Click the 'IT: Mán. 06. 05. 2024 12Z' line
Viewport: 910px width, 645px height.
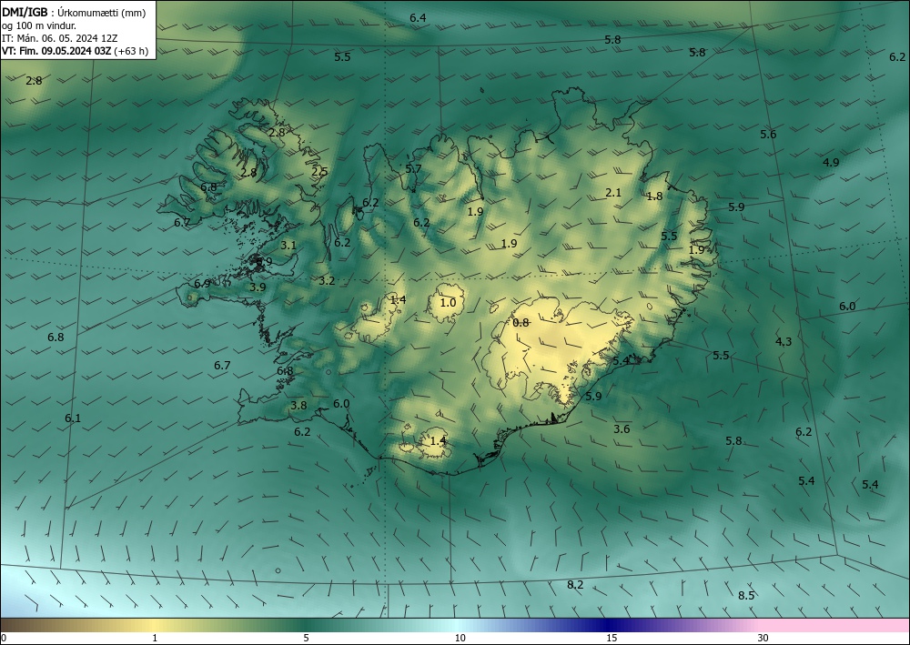point(60,38)
